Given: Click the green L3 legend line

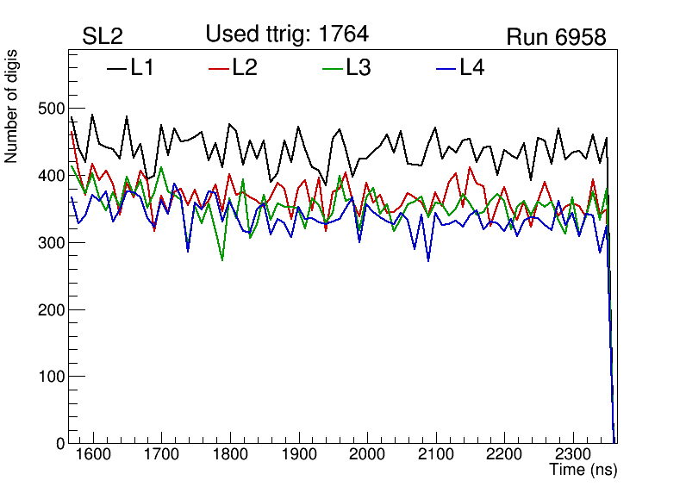Looking at the screenshot, I should tap(332, 69).
